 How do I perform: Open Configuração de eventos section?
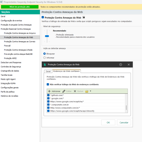pyautogui.click(x=11, y=20)
